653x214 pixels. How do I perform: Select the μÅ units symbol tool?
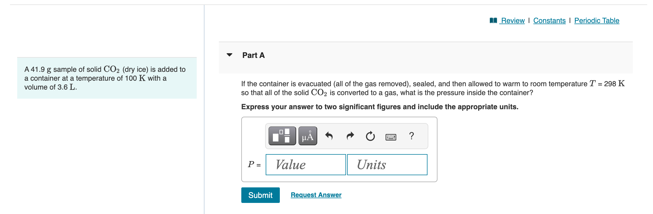(x=308, y=136)
